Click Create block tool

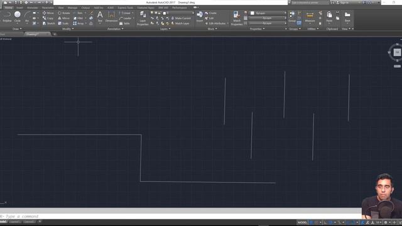pos(211,13)
